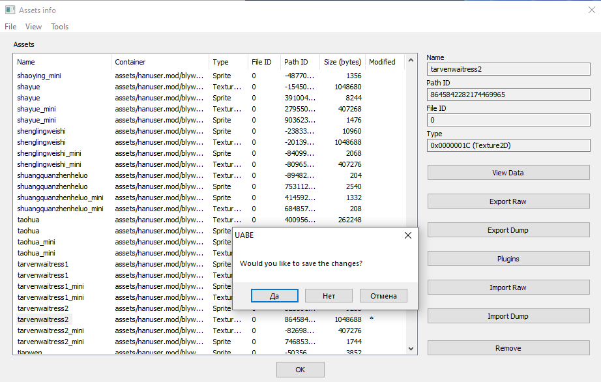Select shenglingweishi_mini row with size 2068
This screenshot has width=601, height=382.
pyautogui.click(x=209, y=154)
